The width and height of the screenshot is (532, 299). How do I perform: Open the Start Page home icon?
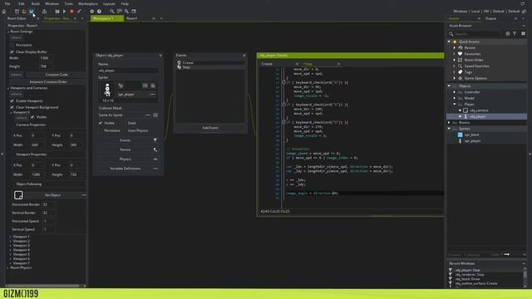(x=3, y=12)
